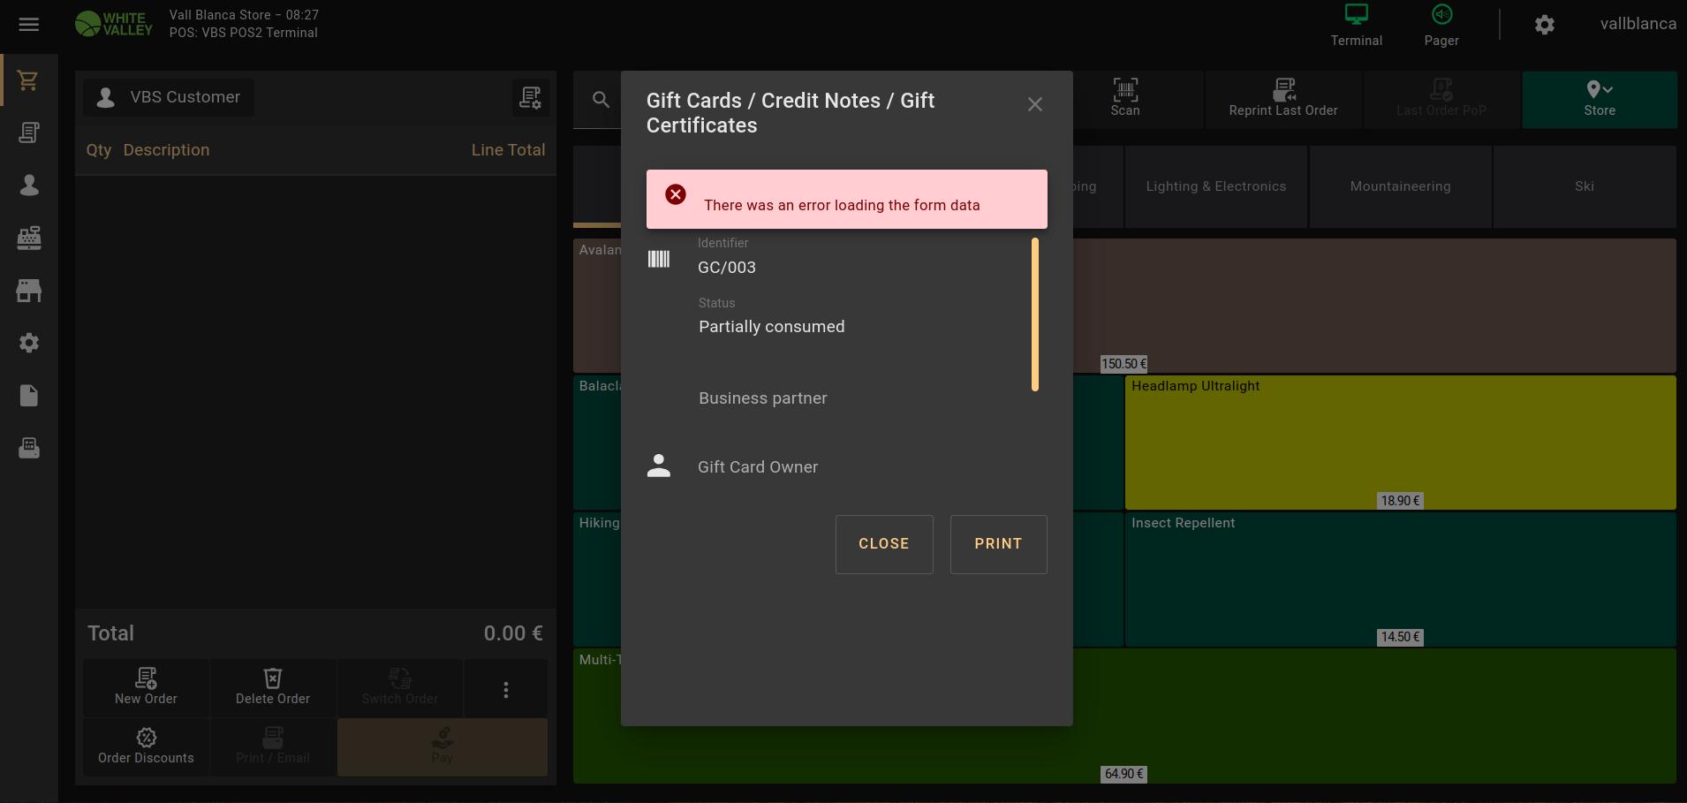Click the shopping cart sidebar icon

pyautogui.click(x=28, y=80)
